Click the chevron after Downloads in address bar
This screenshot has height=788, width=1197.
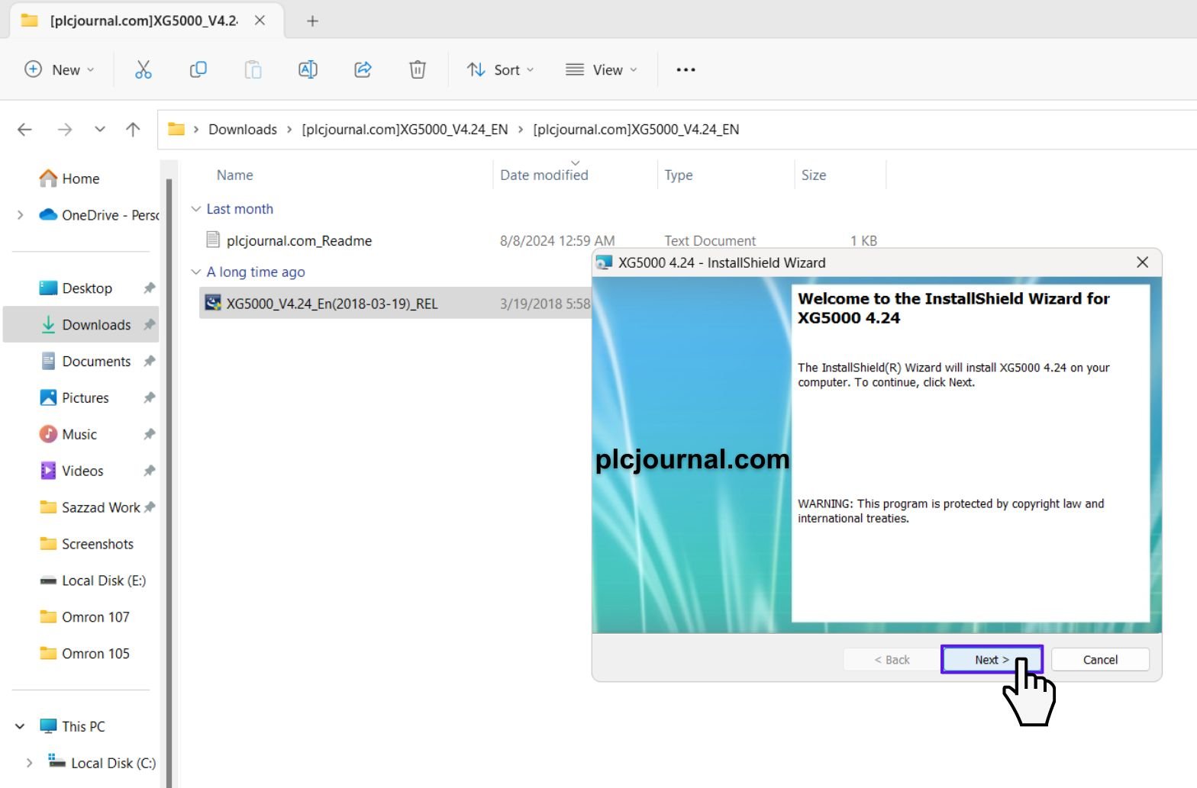pos(289,130)
